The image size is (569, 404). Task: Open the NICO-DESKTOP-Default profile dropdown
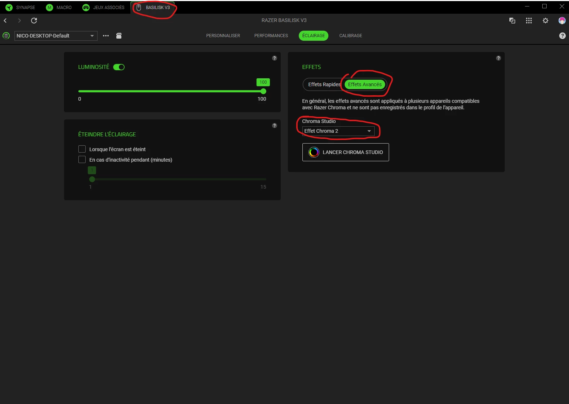pyautogui.click(x=56, y=36)
